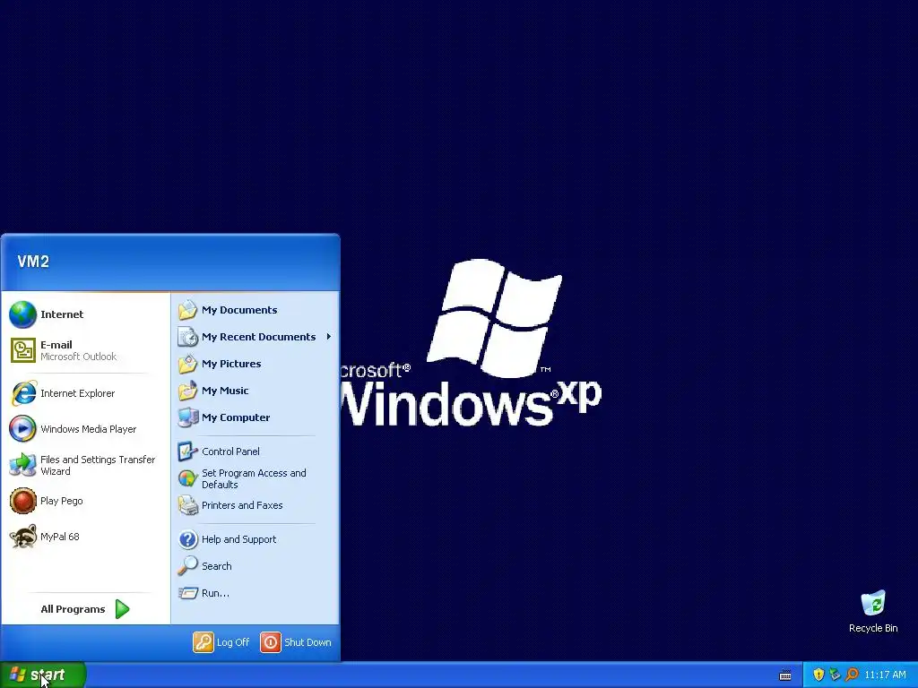The image size is (918, 688).
Task: Open the My Pictures folder icon
Action: click(x=188, y=364)
